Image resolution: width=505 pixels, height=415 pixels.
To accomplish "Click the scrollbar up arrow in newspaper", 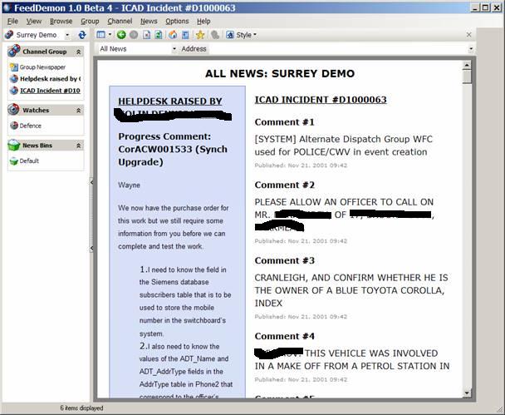I will pyautogui.click(x=467, y=66).
